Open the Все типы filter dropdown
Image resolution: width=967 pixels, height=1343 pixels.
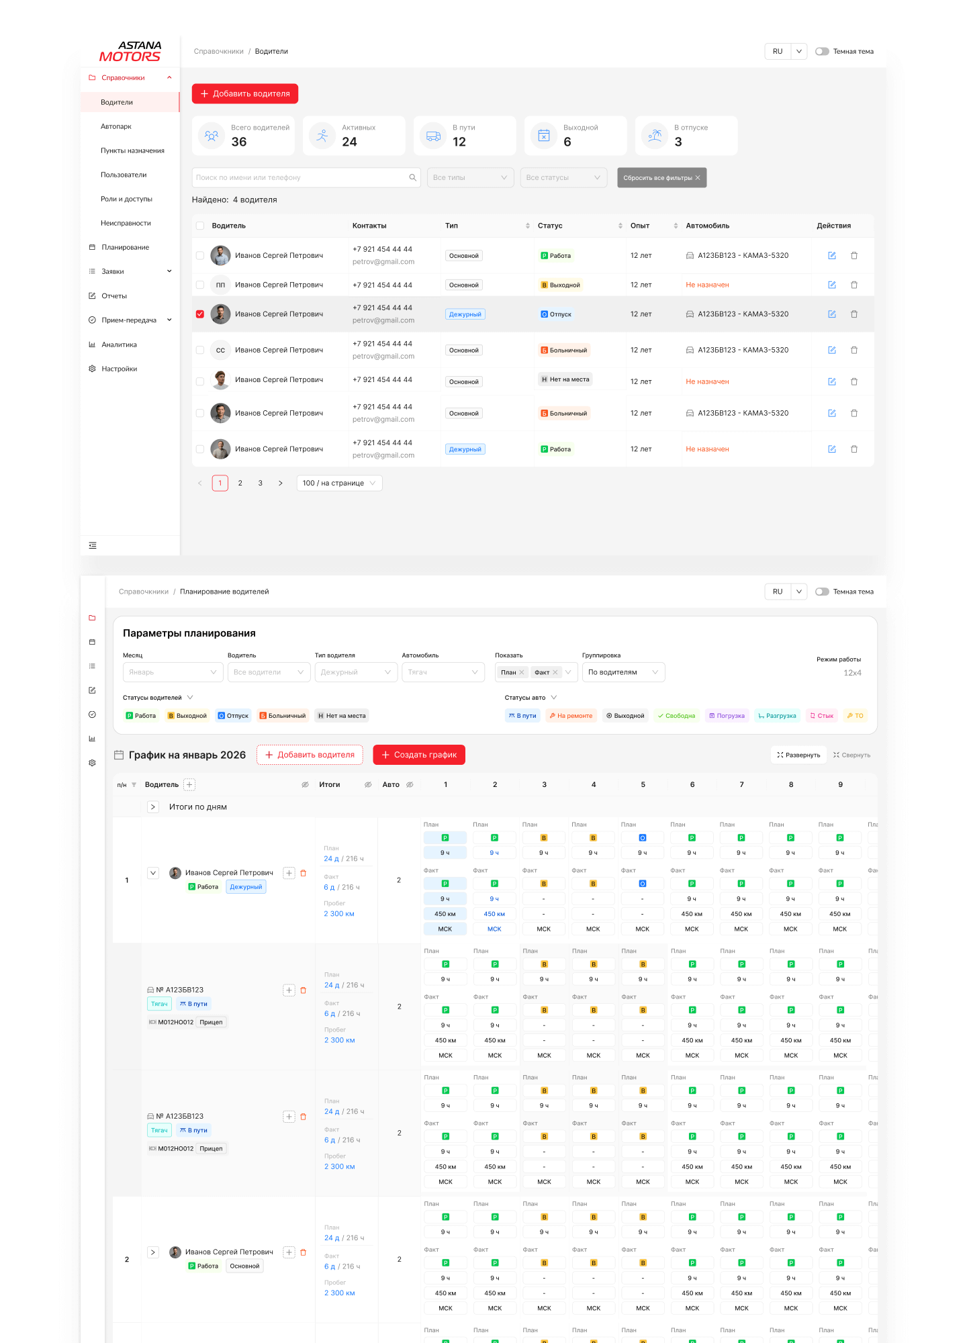coord(471,177)
